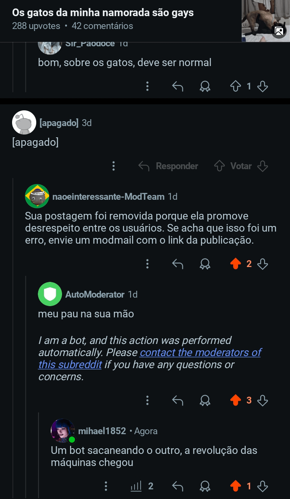Viewport: 290px width, 499px height.
Task: Upvote the deleted comment
Action: [220, 166]
